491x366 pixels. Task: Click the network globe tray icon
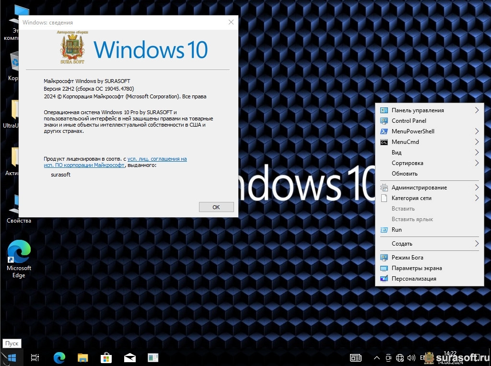tap(400, 358)
